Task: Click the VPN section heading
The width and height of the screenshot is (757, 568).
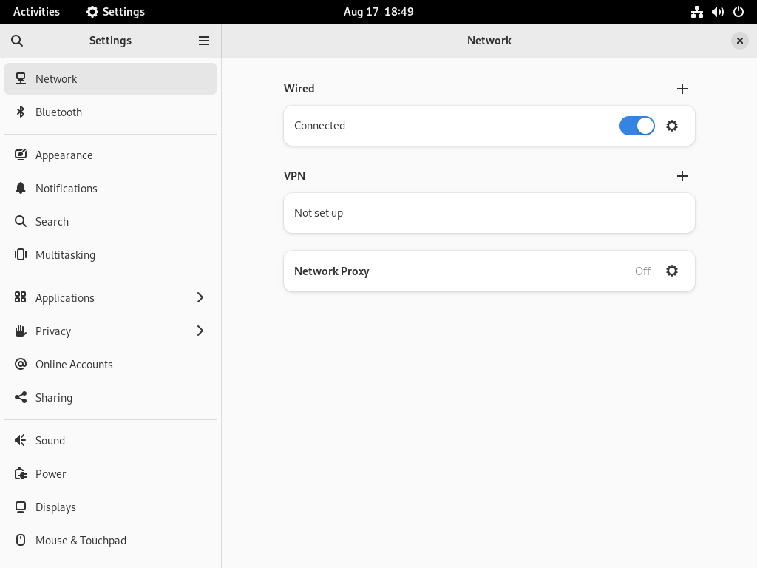Action: tap(294, 176)
